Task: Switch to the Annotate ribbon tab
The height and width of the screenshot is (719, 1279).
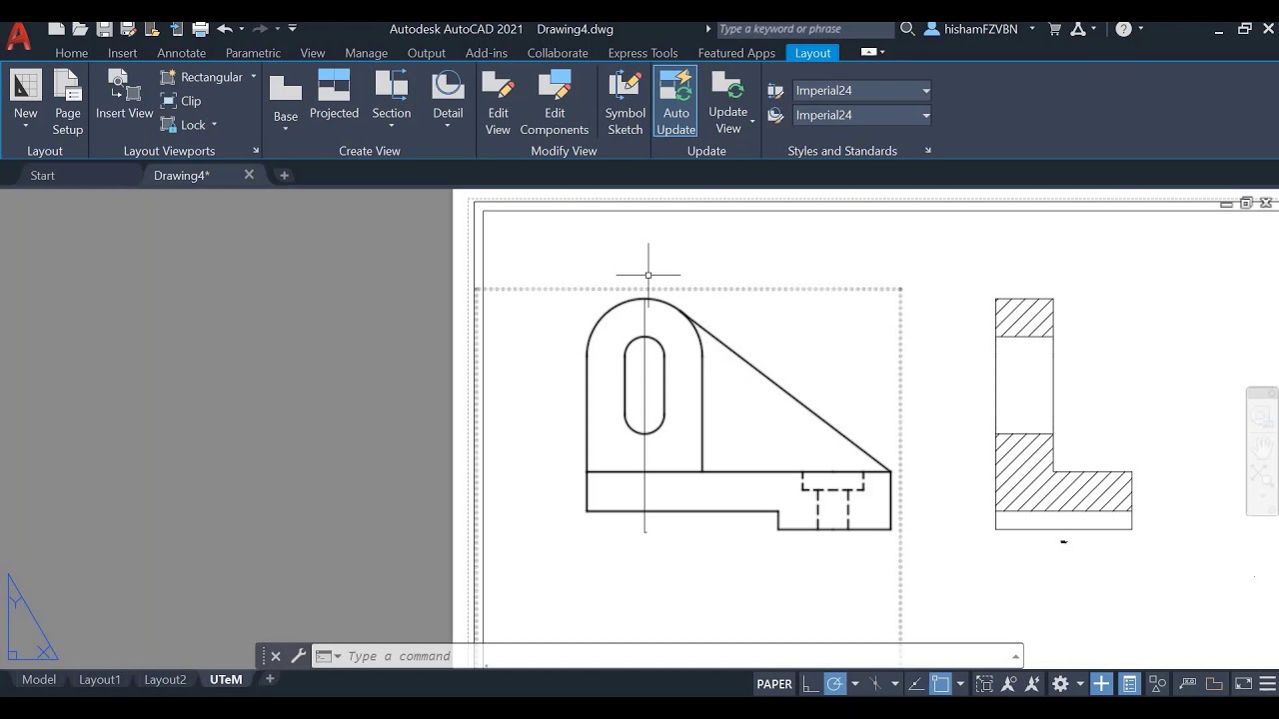Action: pyautogui.click(x=181, y=53)
